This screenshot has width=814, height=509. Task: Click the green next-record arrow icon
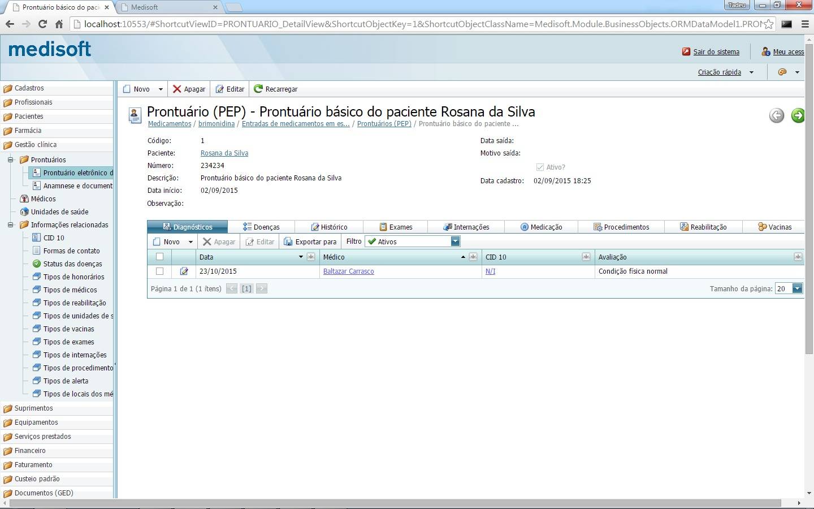[798, 115]
